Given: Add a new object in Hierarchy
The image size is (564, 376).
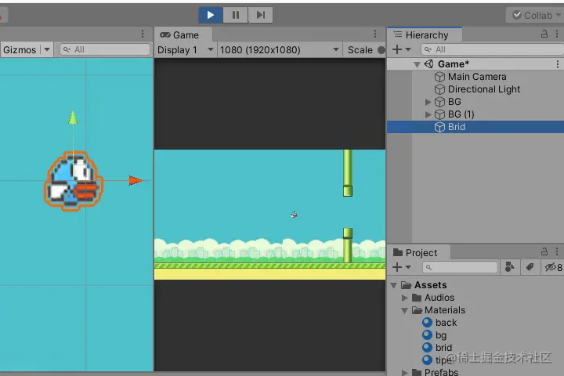Looking at the screenshot, I should tap(397, 49).
